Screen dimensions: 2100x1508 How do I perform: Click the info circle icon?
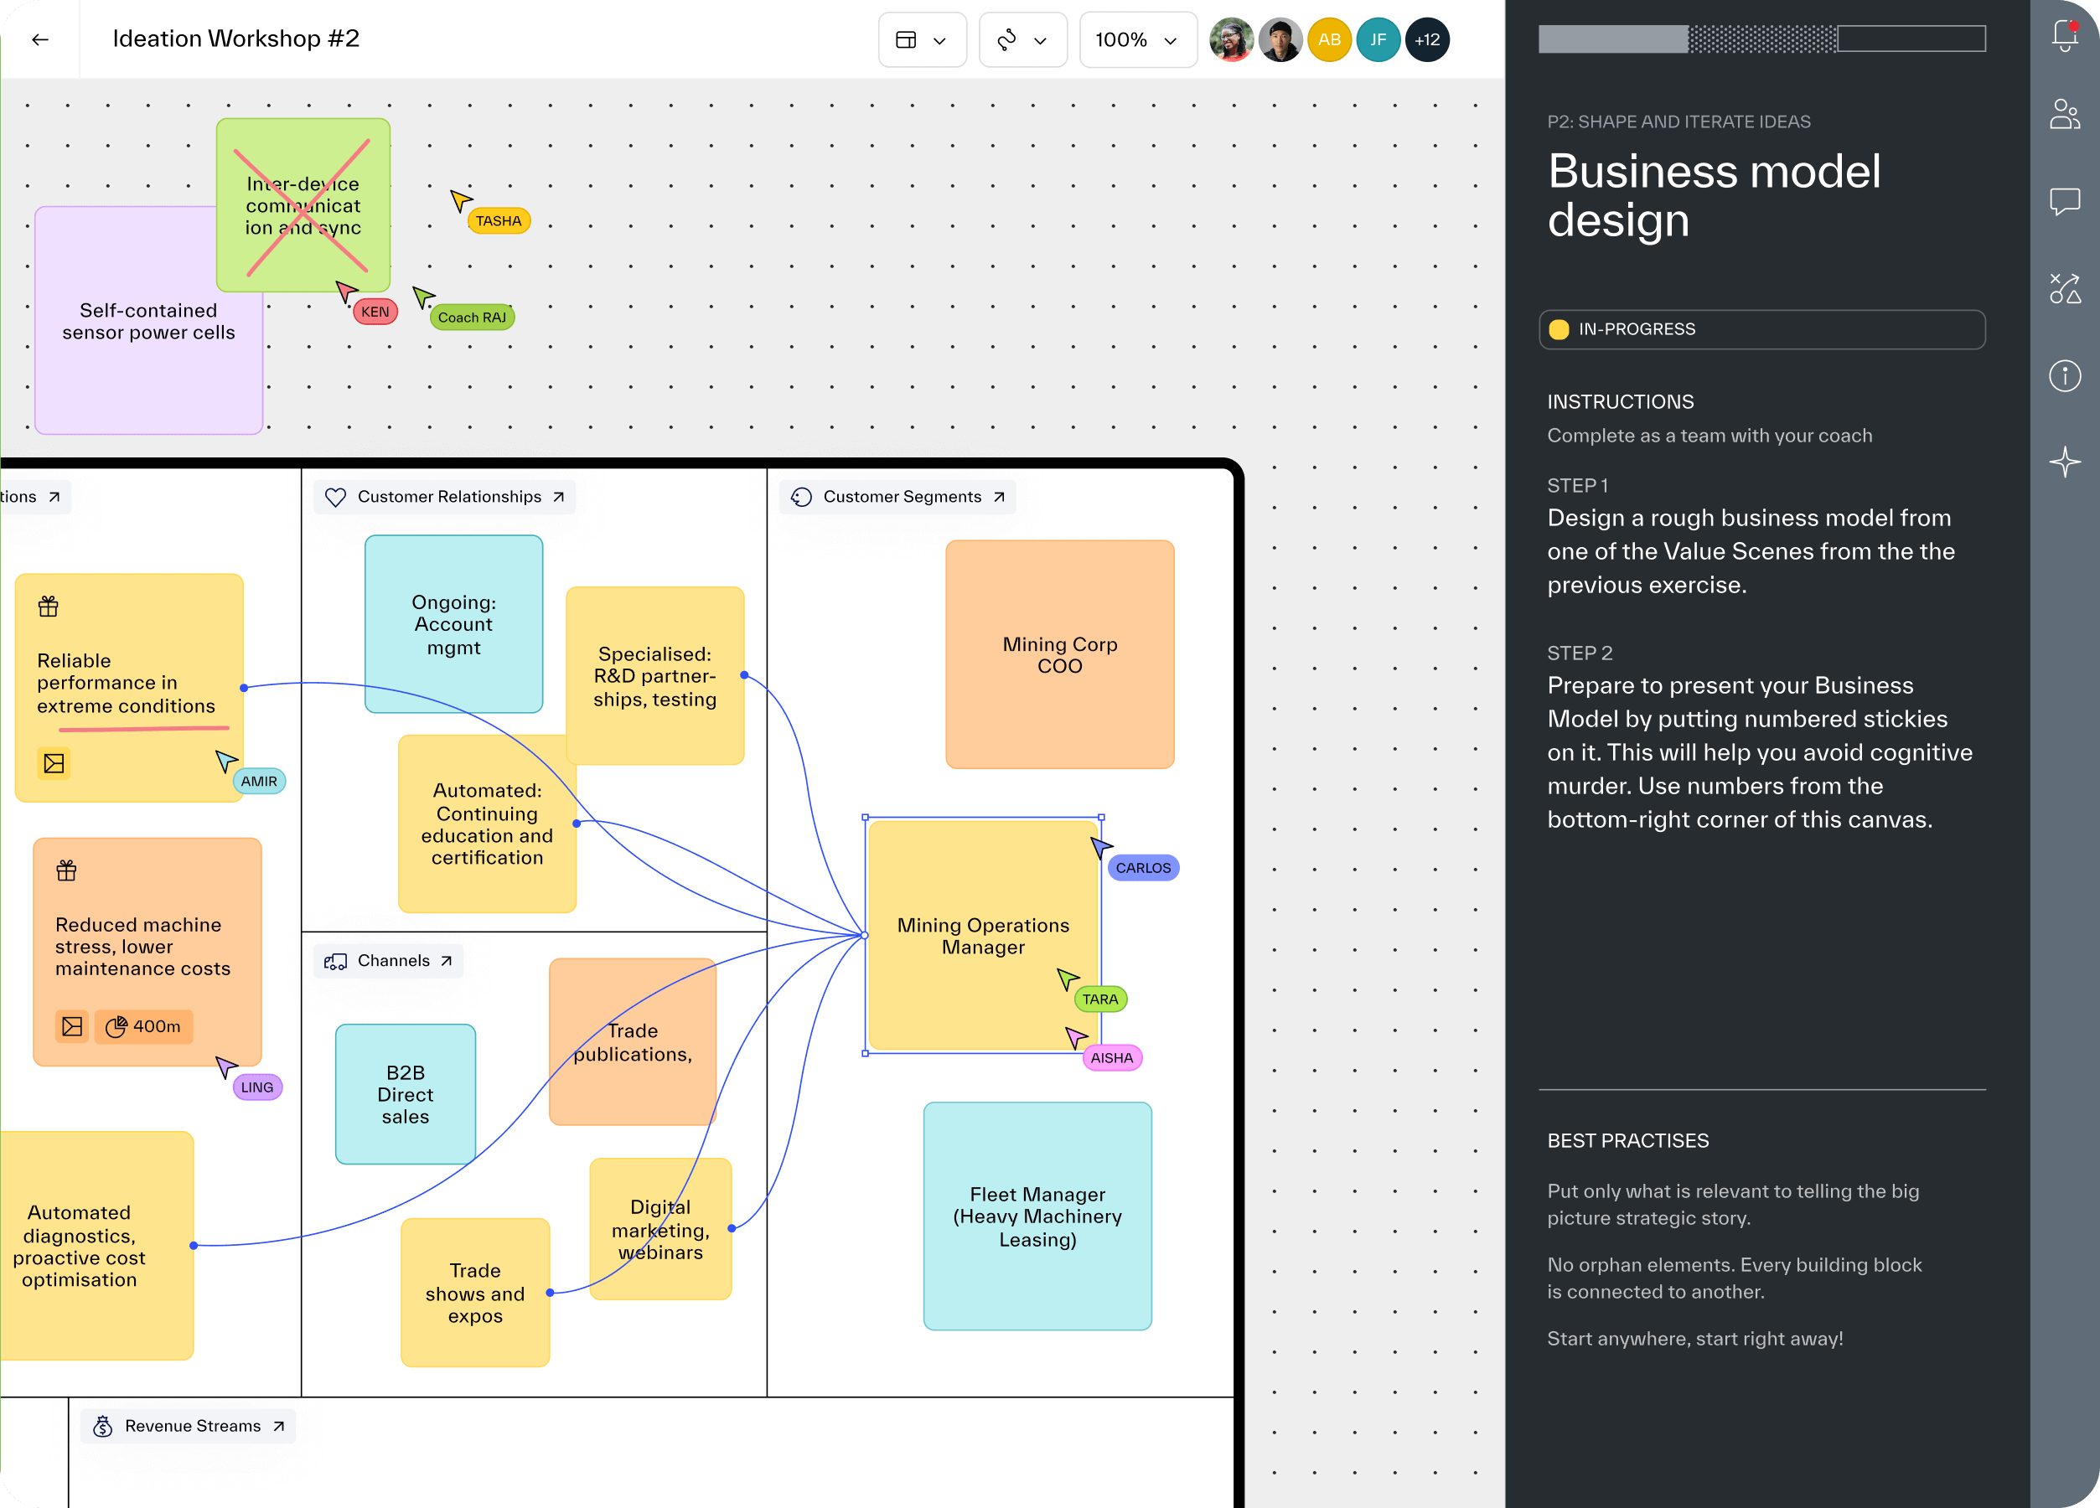point(2064,376)
